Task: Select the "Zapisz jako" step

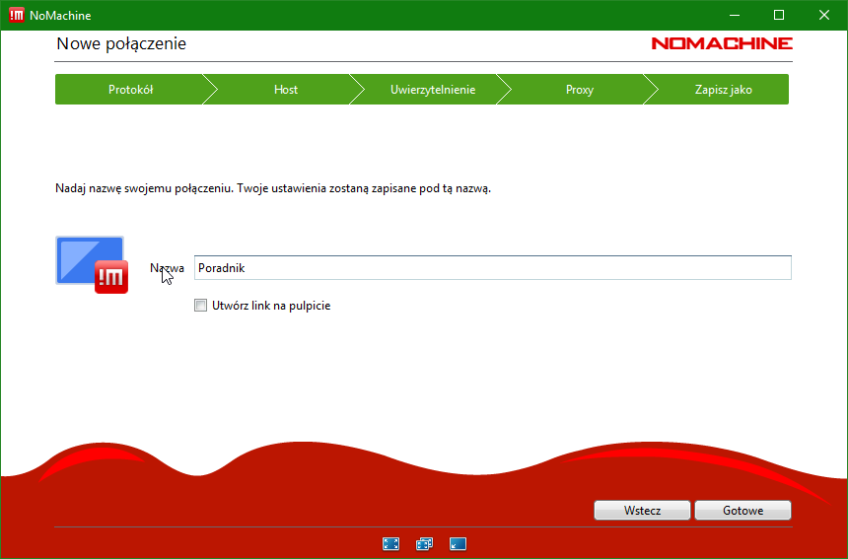Action: [x=723, y=90]
